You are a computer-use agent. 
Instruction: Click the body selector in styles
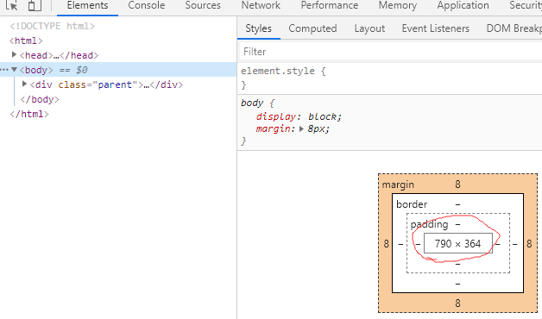(x=252, y=103)
